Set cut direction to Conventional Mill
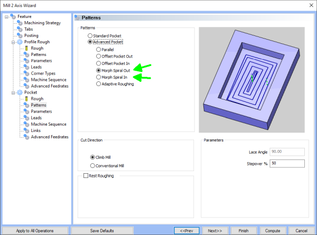Screen dimensions: 317x235 (x=92, y=166)
